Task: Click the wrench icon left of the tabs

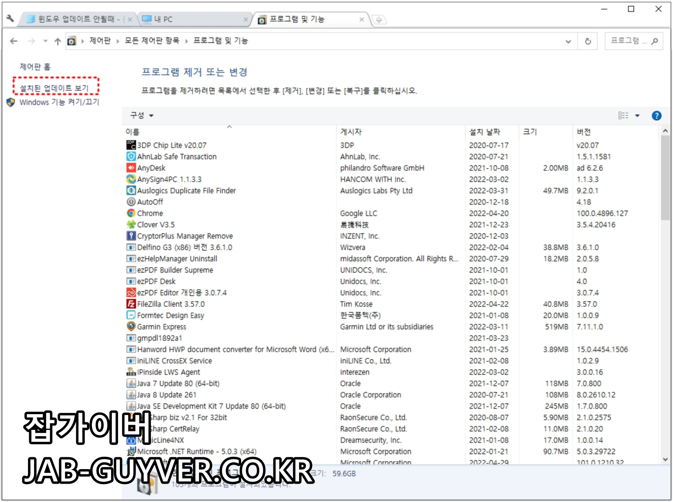Action: 10,18
